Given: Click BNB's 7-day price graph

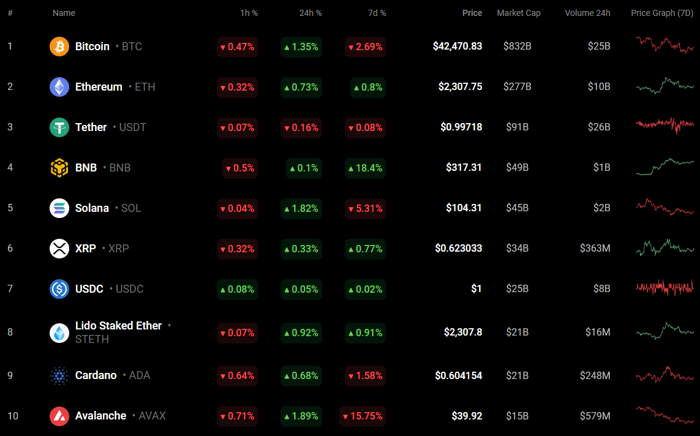Looking at the screenshot, I should click(x=665, y=167).
